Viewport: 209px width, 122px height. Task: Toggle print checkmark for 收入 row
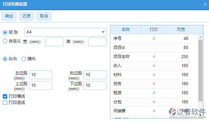154,66
